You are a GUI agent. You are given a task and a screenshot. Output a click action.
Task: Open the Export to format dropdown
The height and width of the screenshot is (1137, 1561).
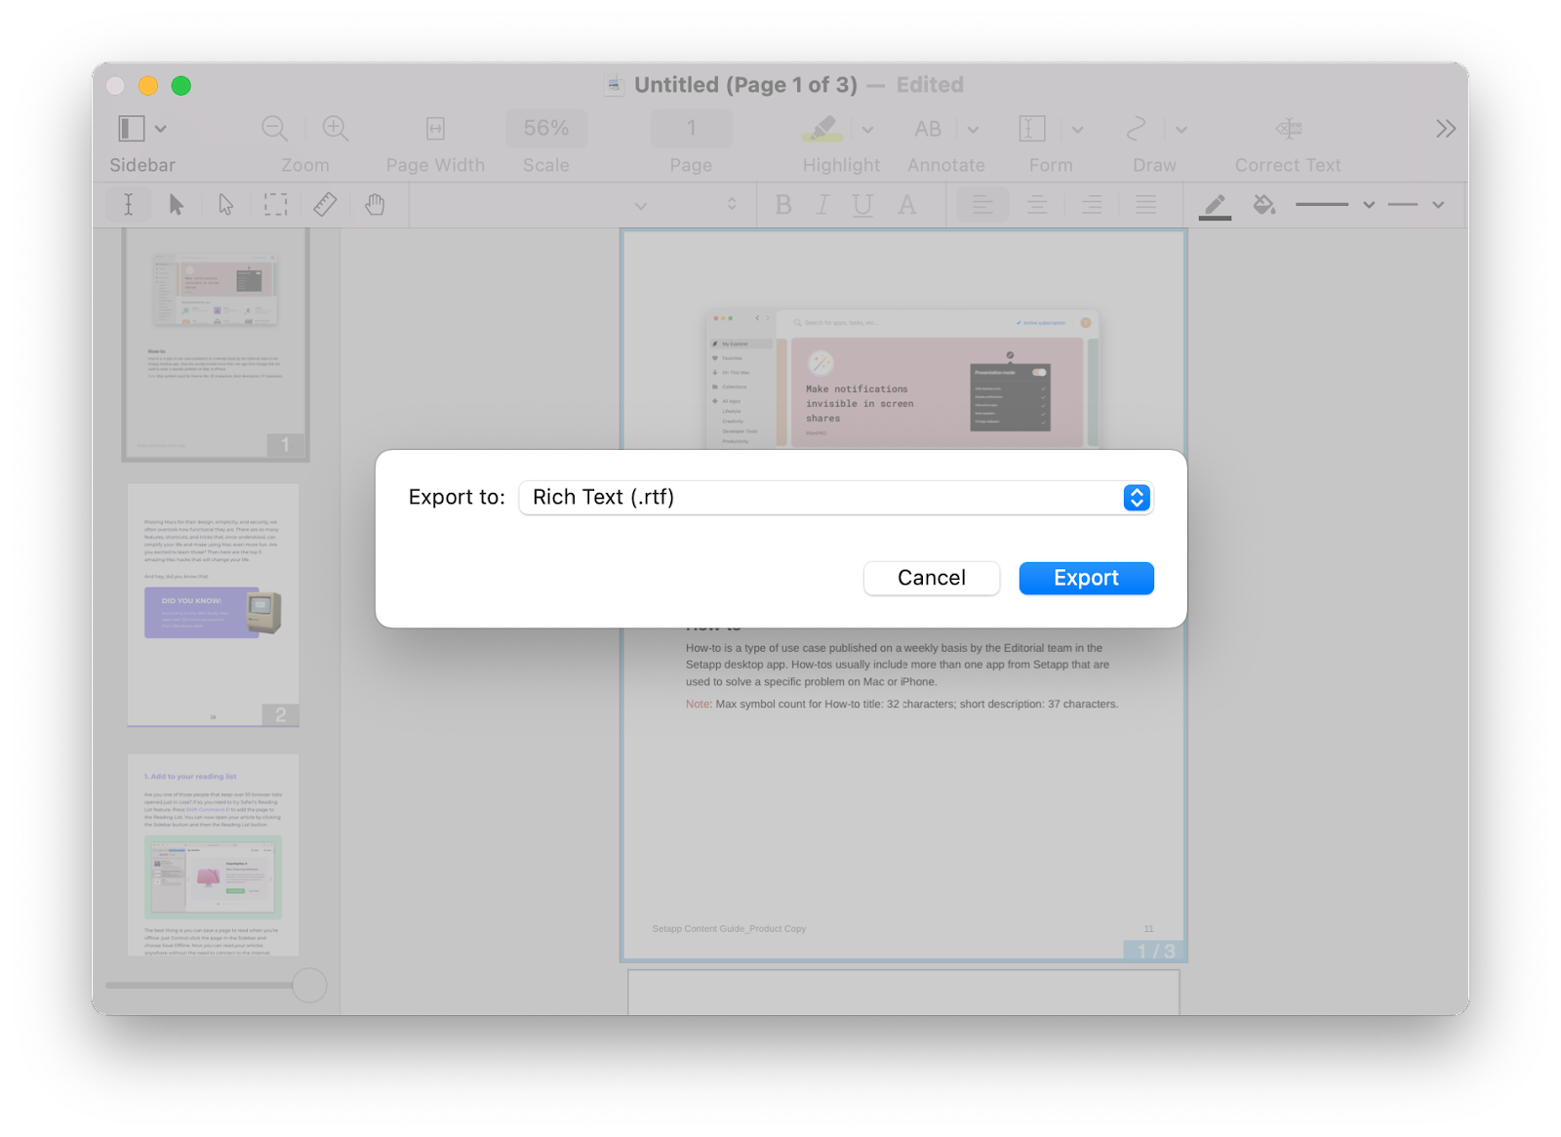[x=1135, y=497]
